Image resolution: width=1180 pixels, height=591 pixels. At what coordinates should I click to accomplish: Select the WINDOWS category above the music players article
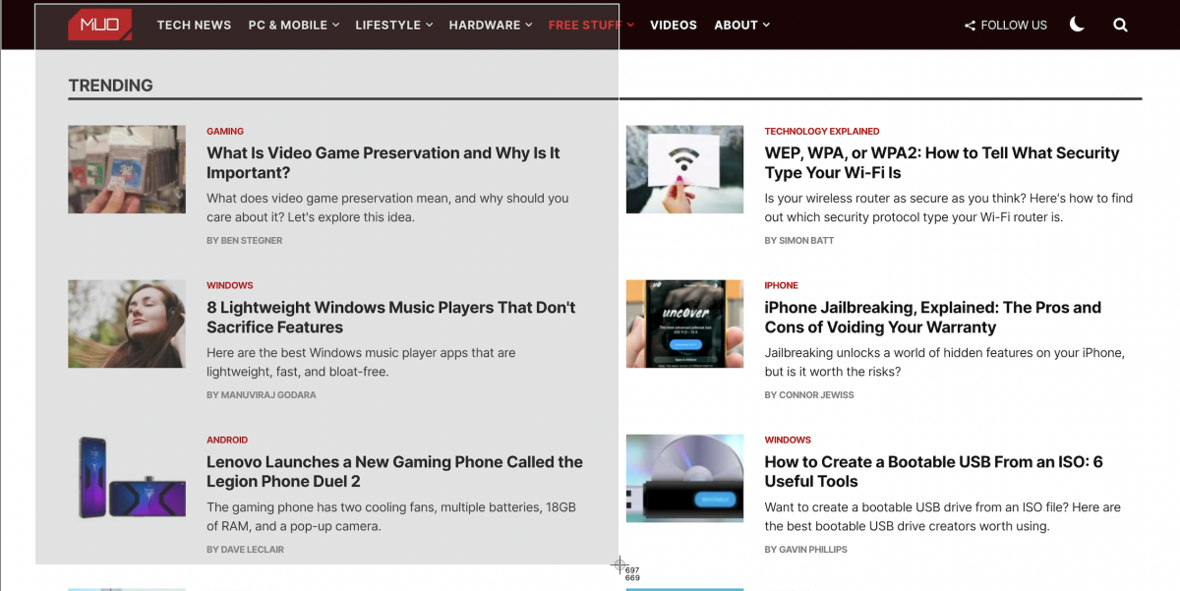tap(229, 285)
